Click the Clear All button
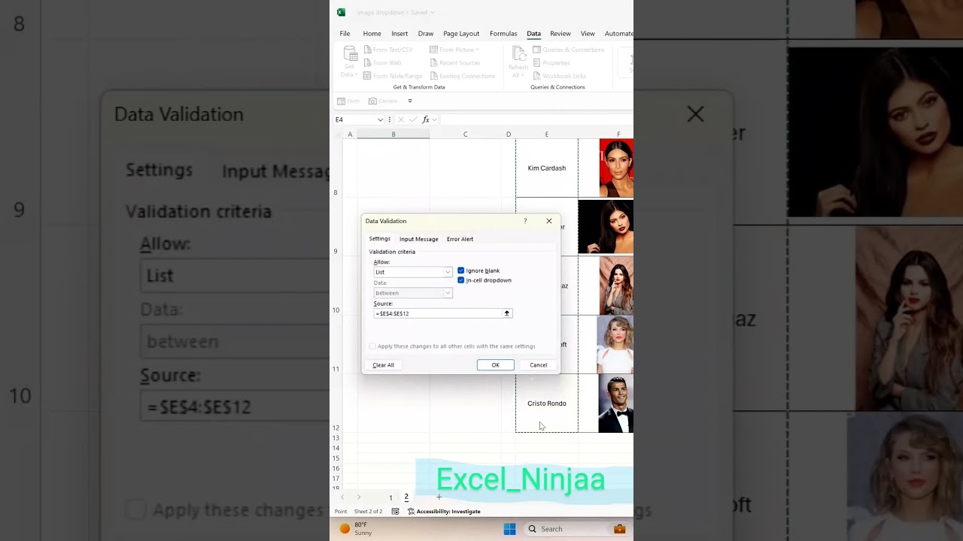The width and height of the screenshot is (963, 541). click(x=383, y=365)
